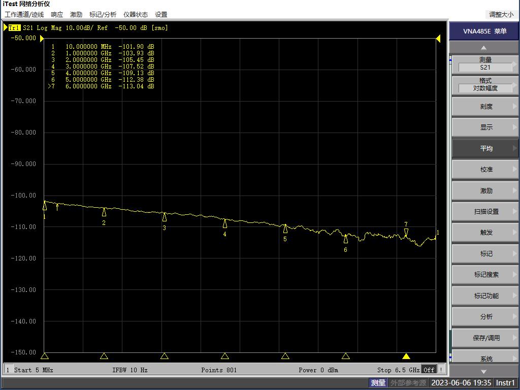Viewport: 520px width, 390px height.
Task: Toggle the 外部参考源 external reference indicator
Action: 408,383
